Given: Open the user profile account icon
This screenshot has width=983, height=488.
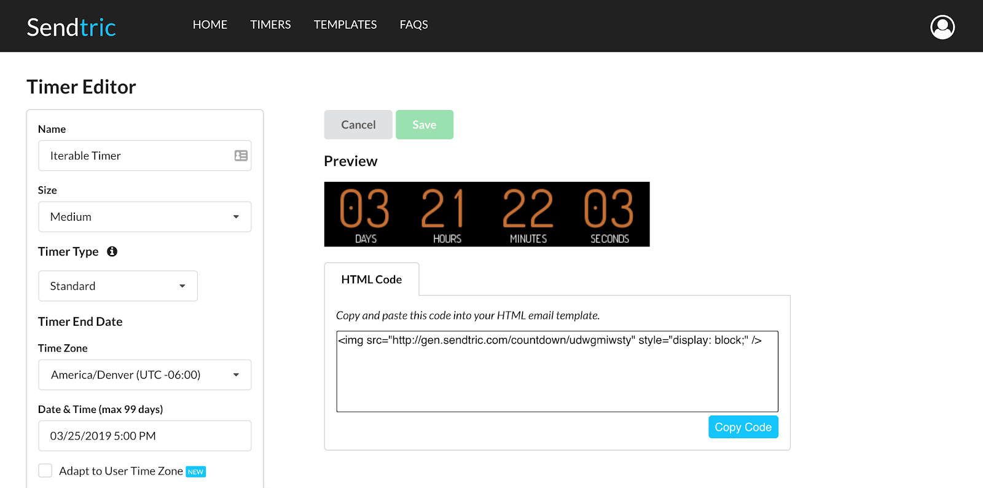Looking at the screenshot, I should tap(942, 27).
